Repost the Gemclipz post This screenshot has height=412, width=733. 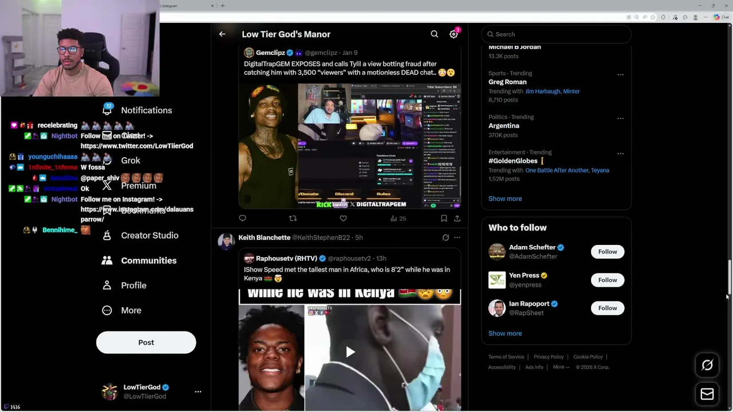pos(293,218)
